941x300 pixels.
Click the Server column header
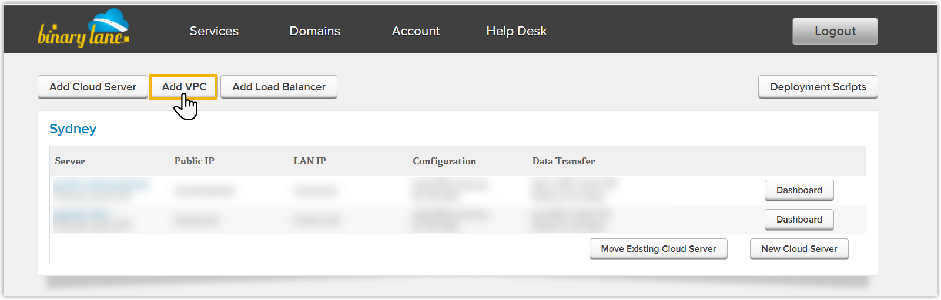(70, 161)
